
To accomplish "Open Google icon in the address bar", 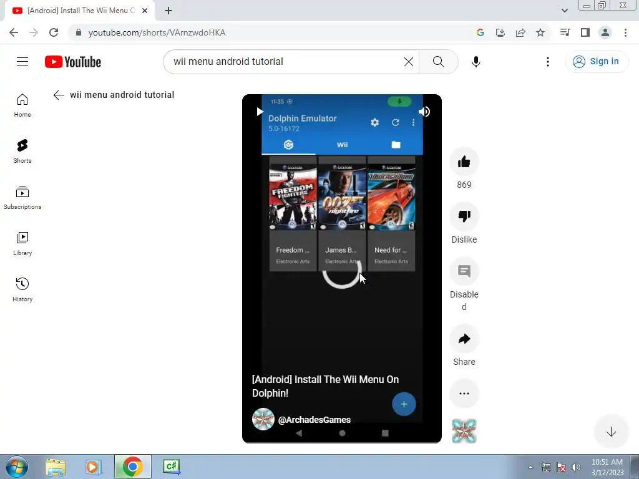I will pyautogui.click(x=480, y=32).
